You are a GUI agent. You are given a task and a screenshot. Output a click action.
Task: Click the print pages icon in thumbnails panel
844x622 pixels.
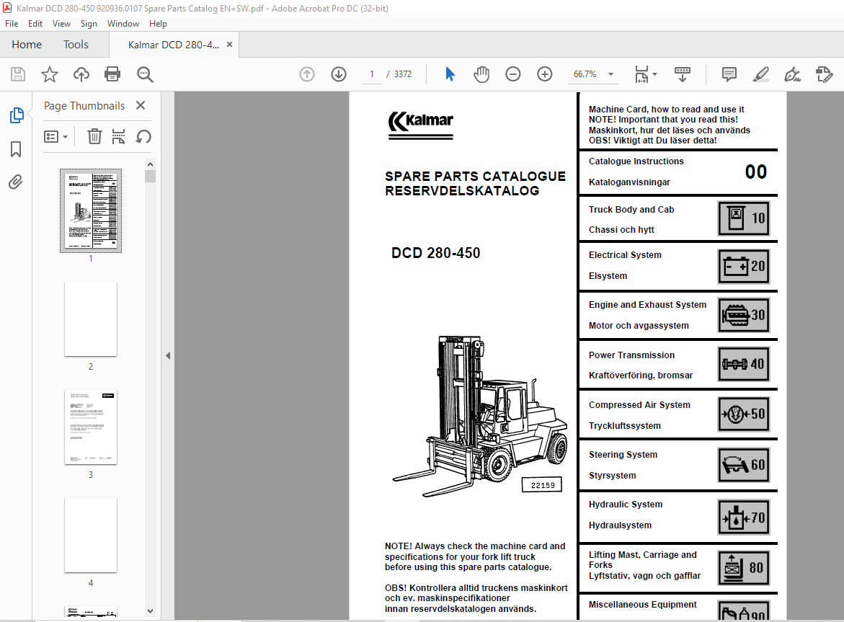coord(118,137)
